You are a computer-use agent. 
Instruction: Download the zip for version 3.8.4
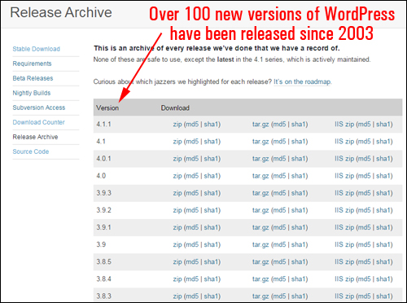[x=177, y=279]
